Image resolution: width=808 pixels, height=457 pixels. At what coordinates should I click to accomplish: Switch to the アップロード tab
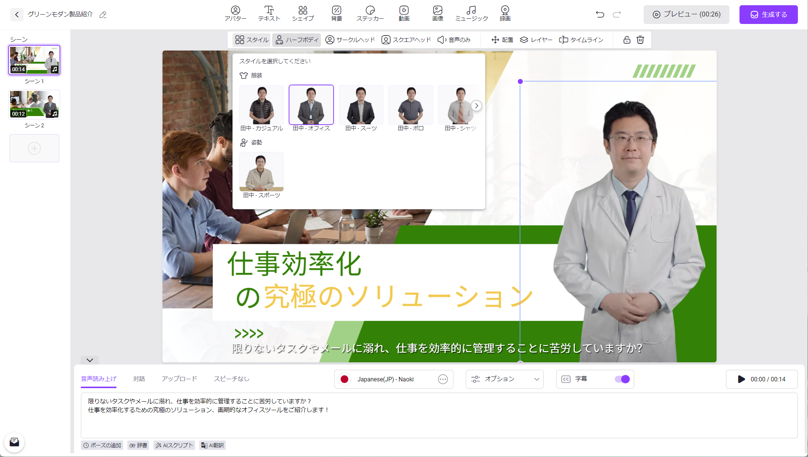[179, 379]
